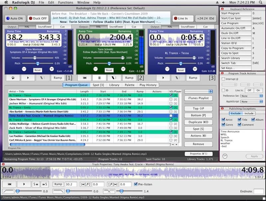Viewport: 266px width, 201px height.
Task: Play the Track Properties preview
Action: click(24, 184)
